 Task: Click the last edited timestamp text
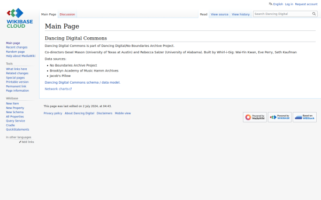point(78,106)
